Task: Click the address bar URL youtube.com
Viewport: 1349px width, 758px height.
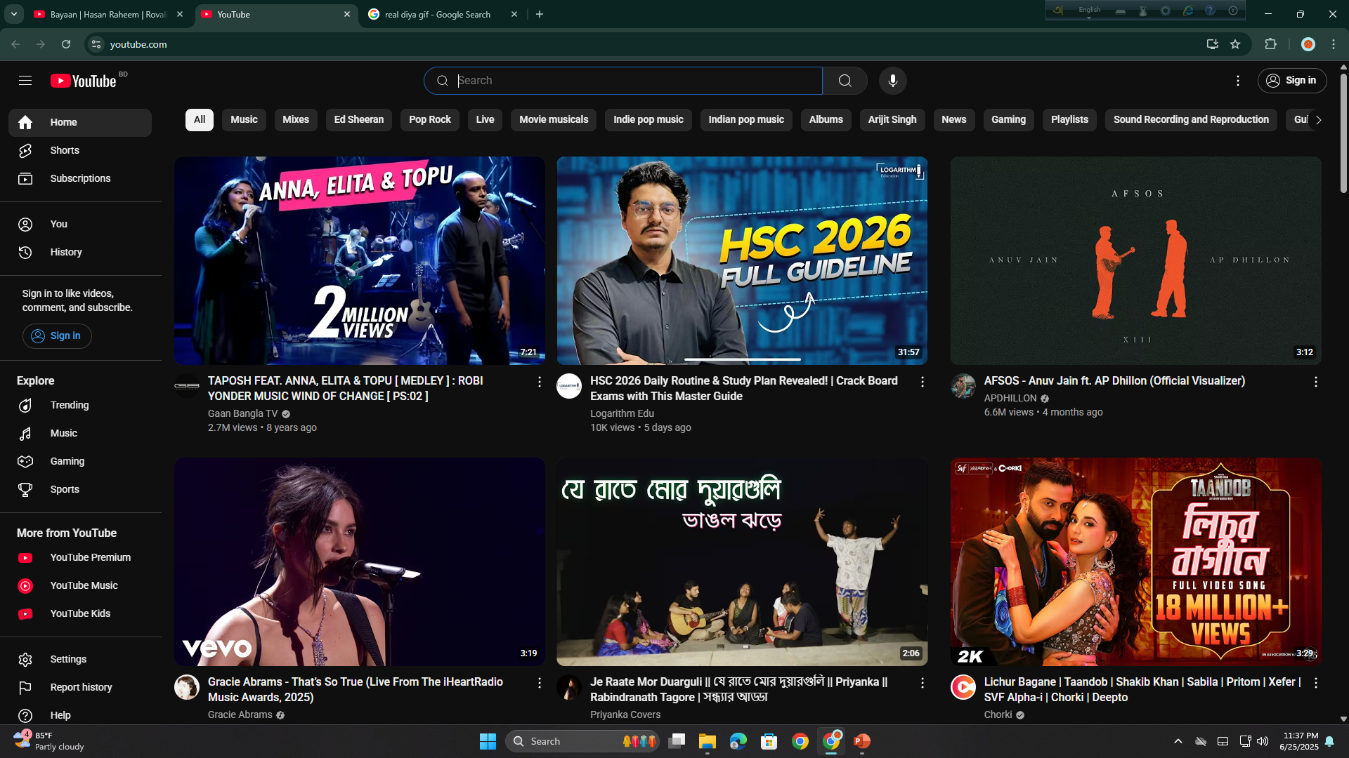Action: point(138,44)
